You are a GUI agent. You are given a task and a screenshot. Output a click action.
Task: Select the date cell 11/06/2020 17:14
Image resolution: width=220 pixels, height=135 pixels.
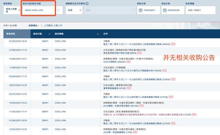point(18,112)
